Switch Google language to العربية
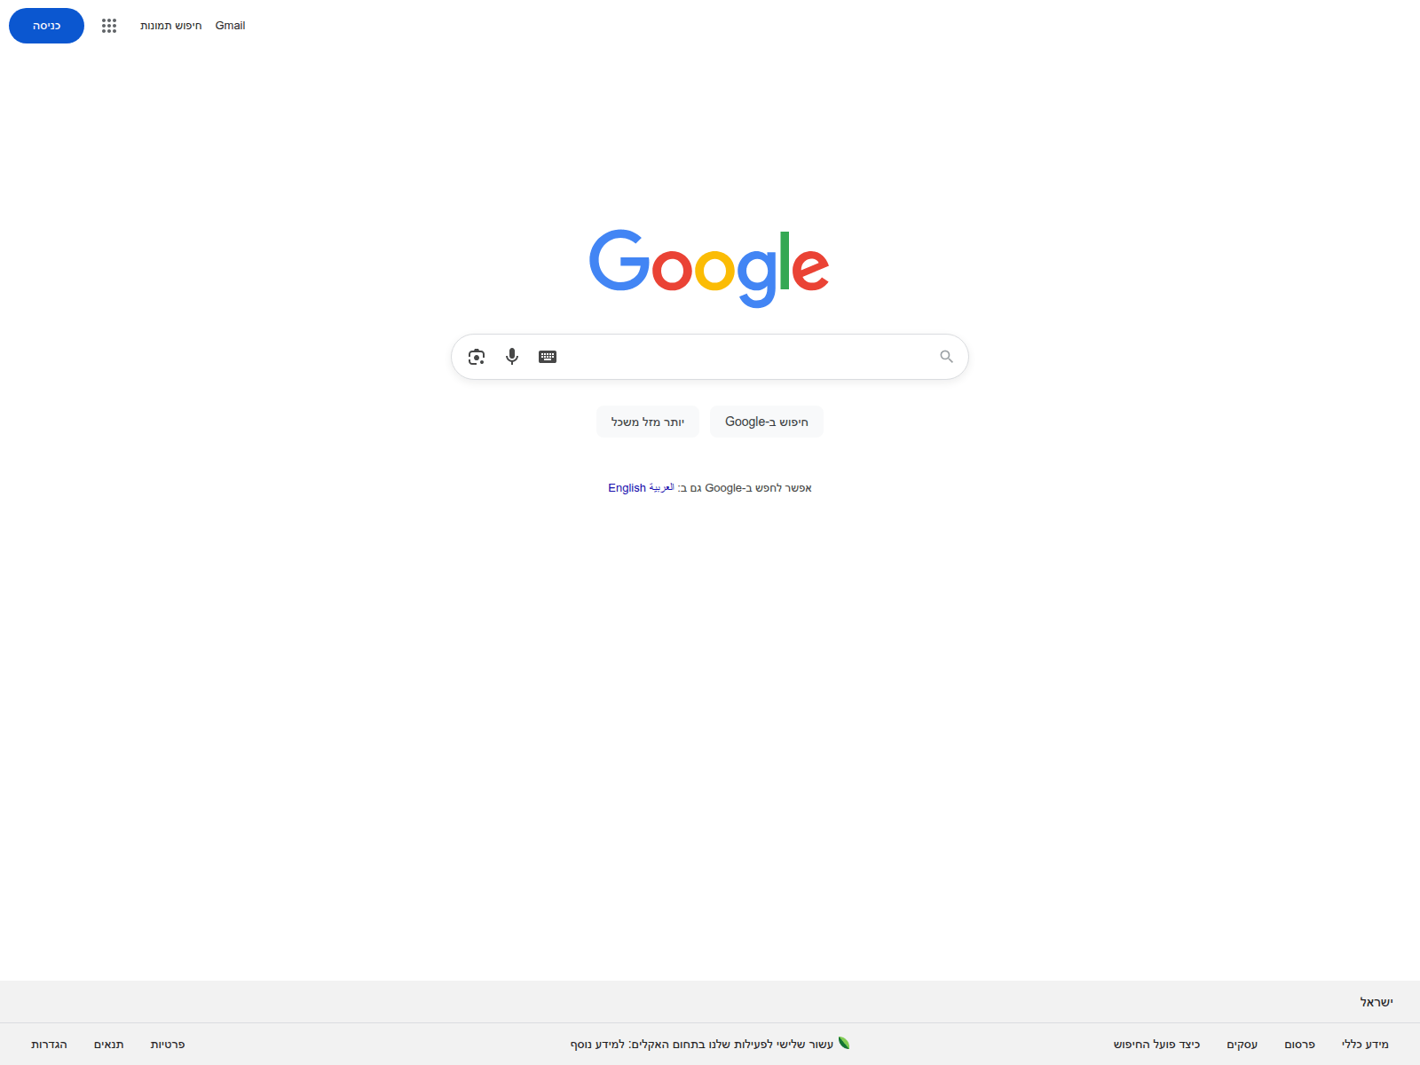The height and width of the screenshot is (1065, 1420). [661, 488]
